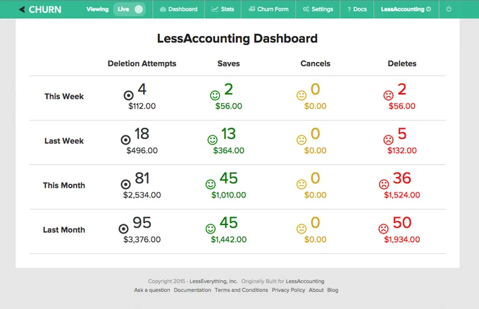Image resolution: width=479 pixels, height=309 pixels.
Task: Click the $112.00 deletion attempts amount
Action: (x=142, y=106)
